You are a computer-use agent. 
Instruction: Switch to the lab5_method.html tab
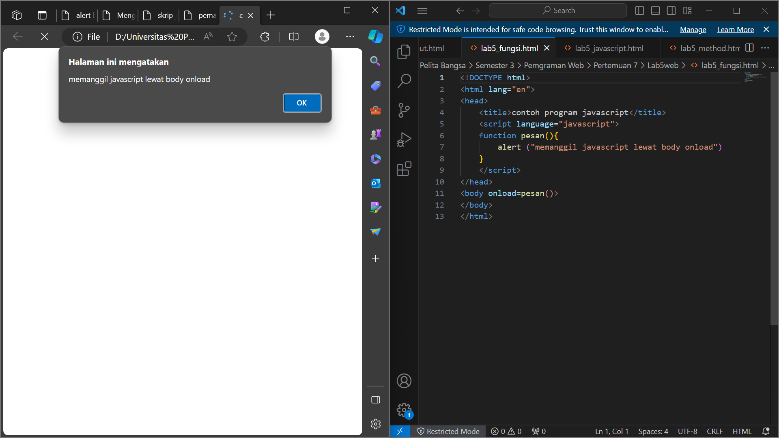pyautogui.click(x=709, y=48)
